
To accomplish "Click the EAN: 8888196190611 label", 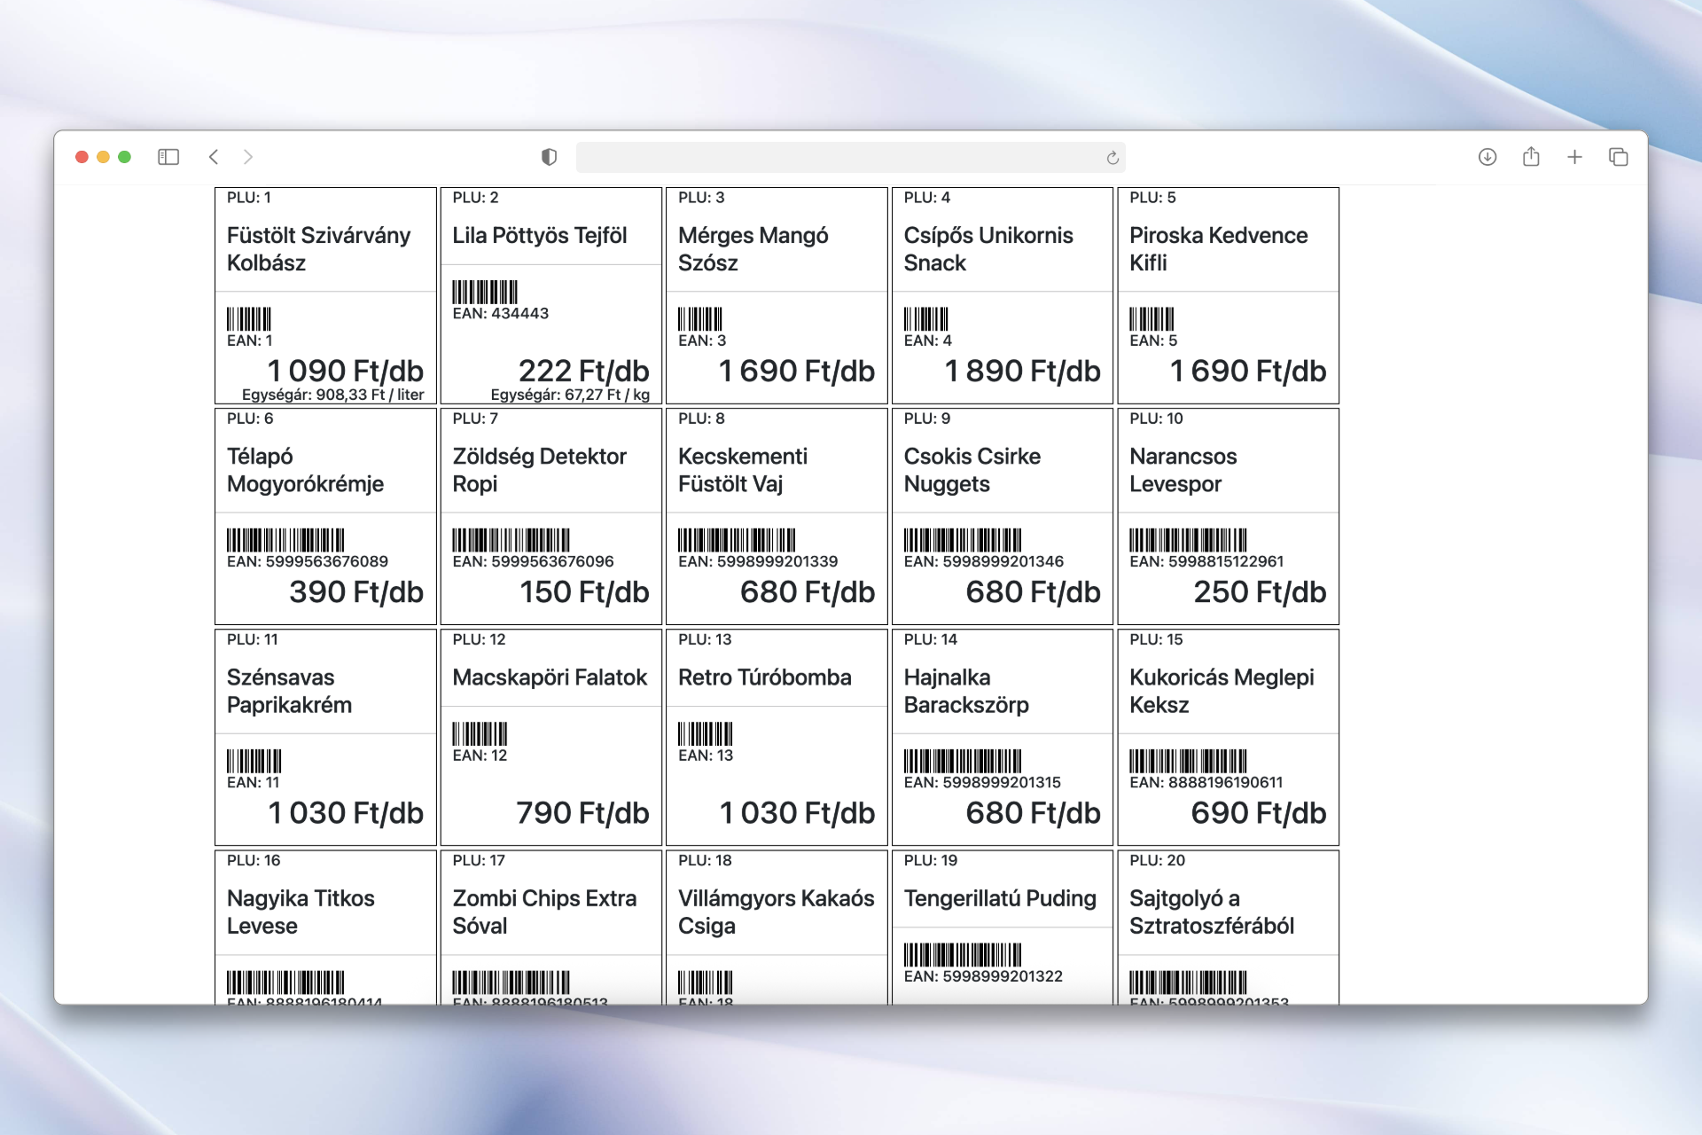I will pyautogui.click(x=1206, y=782).
